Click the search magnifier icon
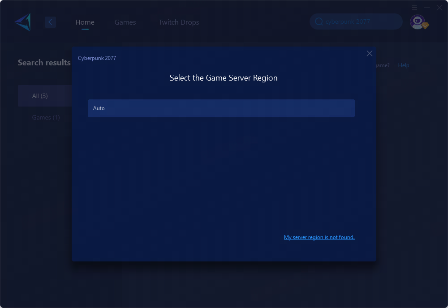 [x=319, y=21]
